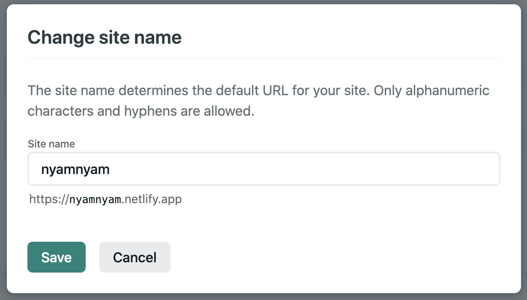Click the divider line below the heading

click(263, 57)
